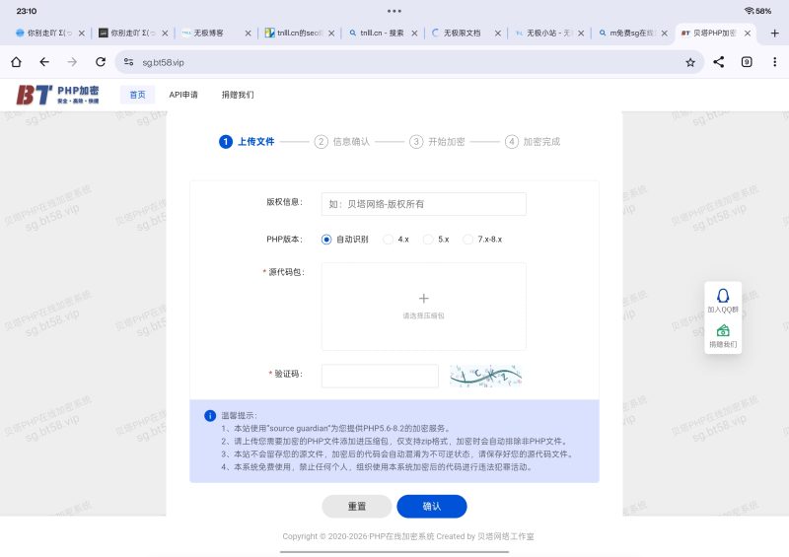
Task: Click the battery percentage 58%
Action: 763,11
